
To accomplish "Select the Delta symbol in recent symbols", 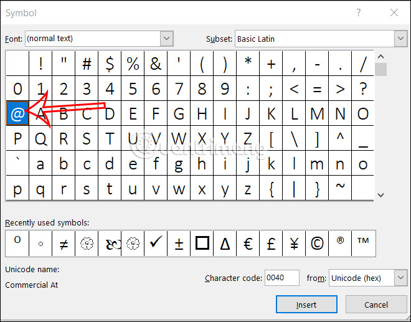I will (225, 244).
